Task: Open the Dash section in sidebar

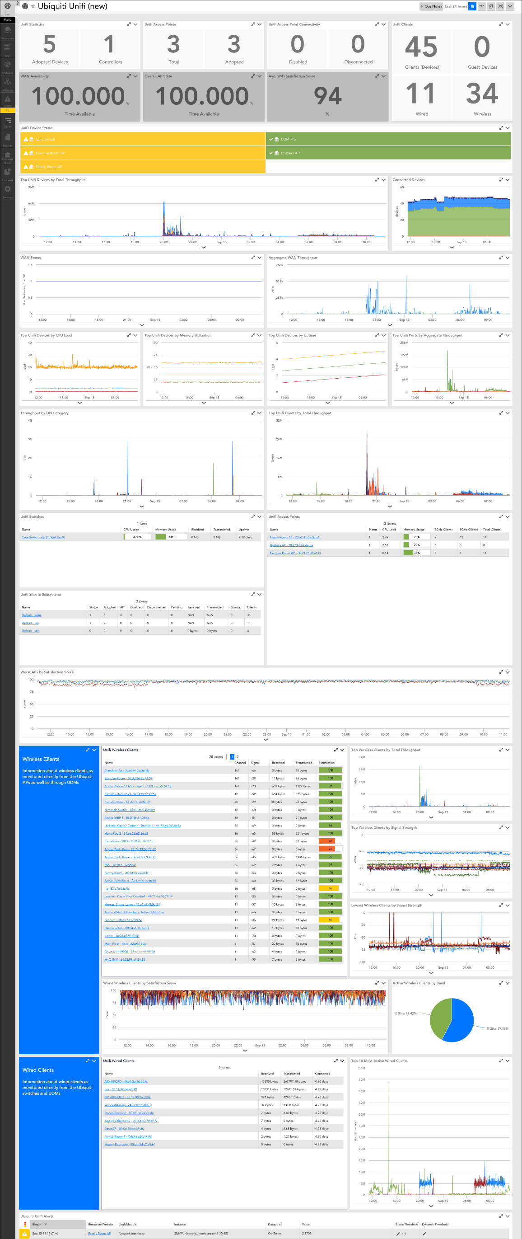Action: 7,8
